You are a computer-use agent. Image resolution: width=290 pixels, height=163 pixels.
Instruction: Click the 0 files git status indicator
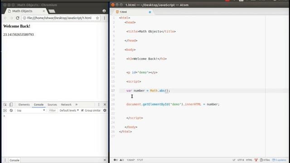(x=265, y=160)
